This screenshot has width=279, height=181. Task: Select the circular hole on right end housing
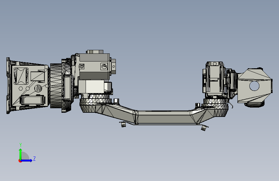point(255,86)
